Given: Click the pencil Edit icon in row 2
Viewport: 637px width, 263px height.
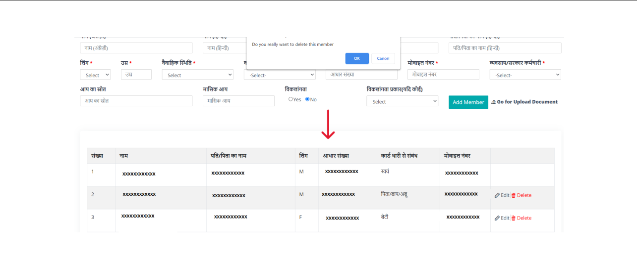Looking at the screenshot, I should point(497,195).
